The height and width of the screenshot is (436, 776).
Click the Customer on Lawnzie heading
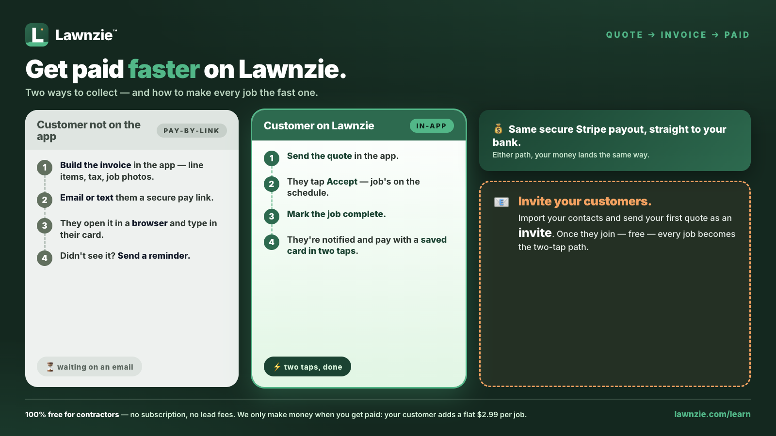(x=319, y=126)
